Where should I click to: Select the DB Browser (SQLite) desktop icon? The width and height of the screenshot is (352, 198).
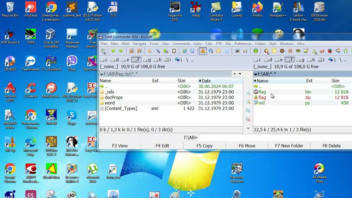(x=320, y=12)
